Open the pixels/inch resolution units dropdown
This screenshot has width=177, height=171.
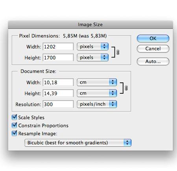97,104
